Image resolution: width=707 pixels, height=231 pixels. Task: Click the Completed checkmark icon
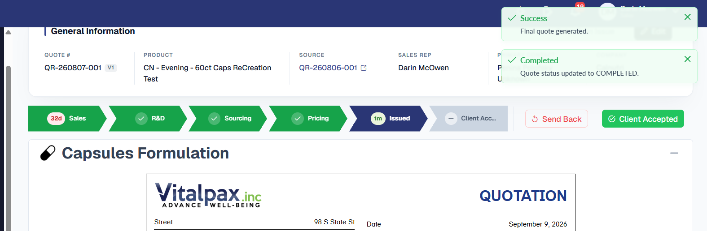click(512, 60)
